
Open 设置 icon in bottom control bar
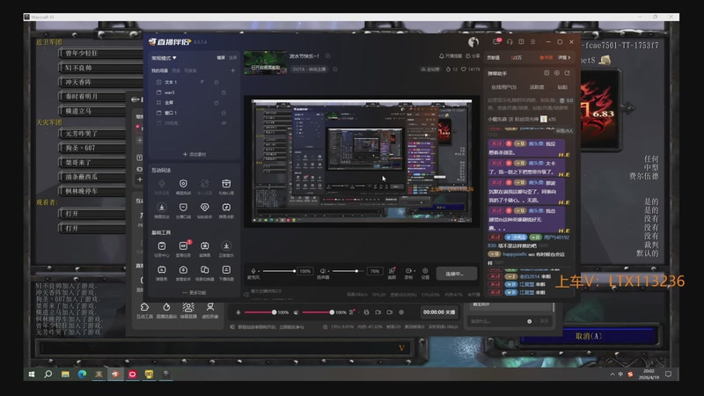point(425,271)
